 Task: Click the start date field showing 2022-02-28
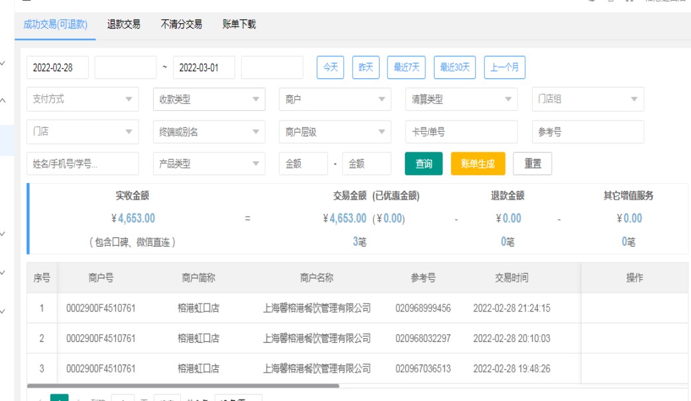click(58, 68)
